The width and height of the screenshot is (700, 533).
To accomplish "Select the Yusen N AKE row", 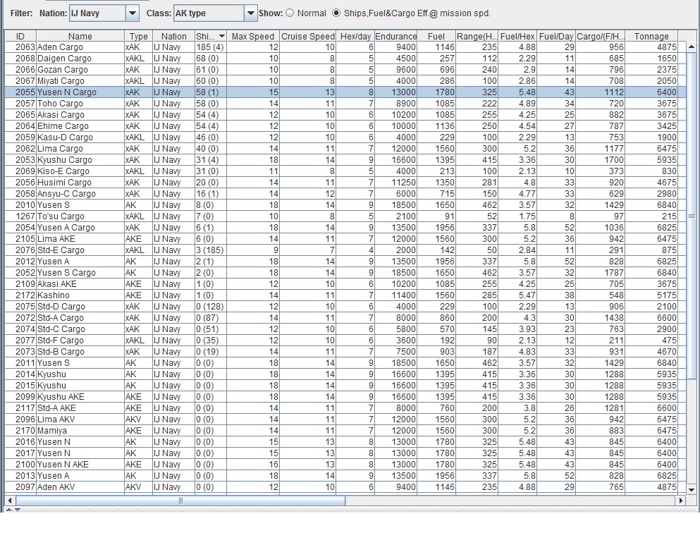I will pyautogui.click(x=345, y=464).
